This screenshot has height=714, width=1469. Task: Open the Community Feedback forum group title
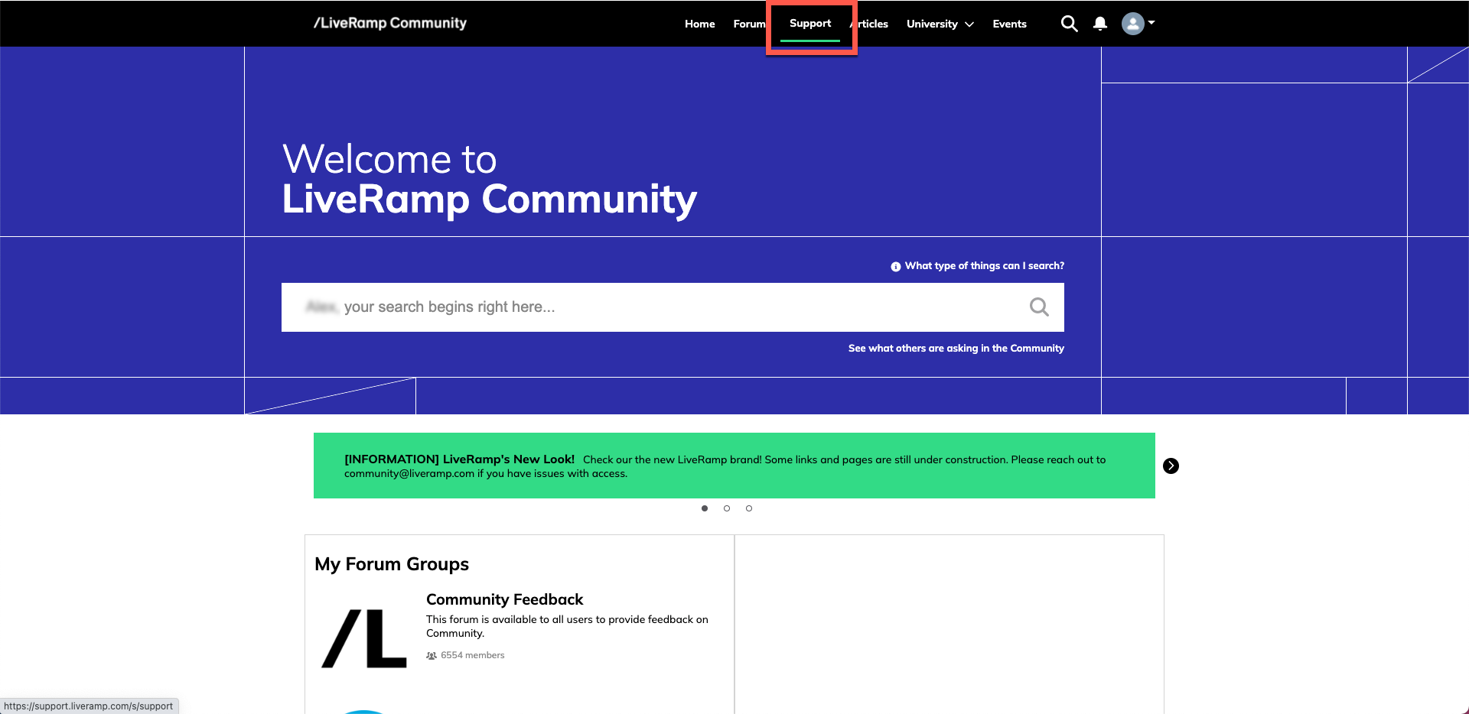pyautogui.click(x=504, y=599)
